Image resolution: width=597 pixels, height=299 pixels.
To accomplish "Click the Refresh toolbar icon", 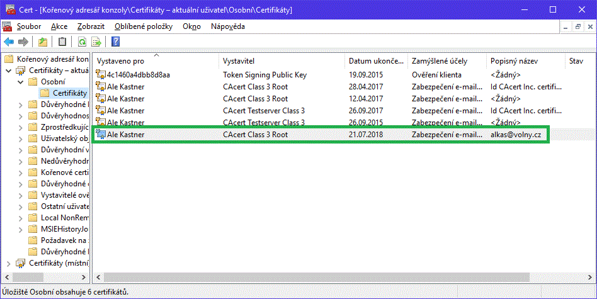I will tap(82, 42).
